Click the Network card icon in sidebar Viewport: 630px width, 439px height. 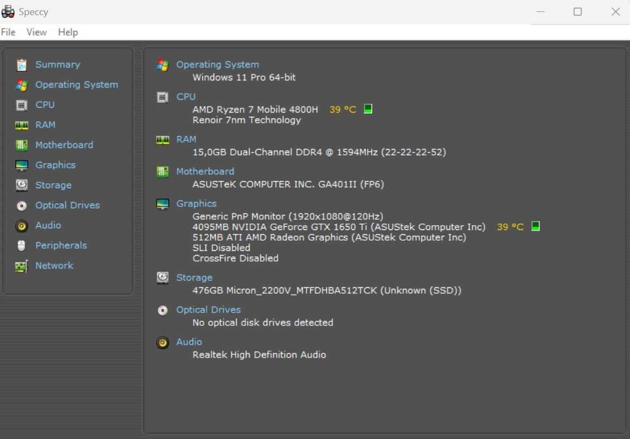point(21,266)
